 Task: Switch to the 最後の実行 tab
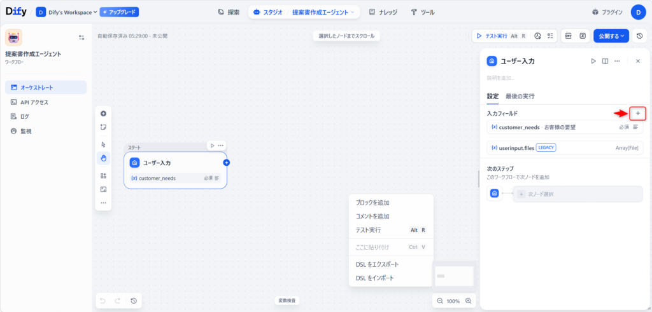(x=520, y=96)
